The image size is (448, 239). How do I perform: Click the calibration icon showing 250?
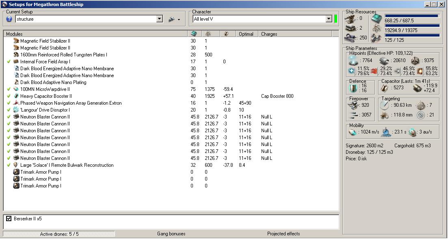(350, 37)
